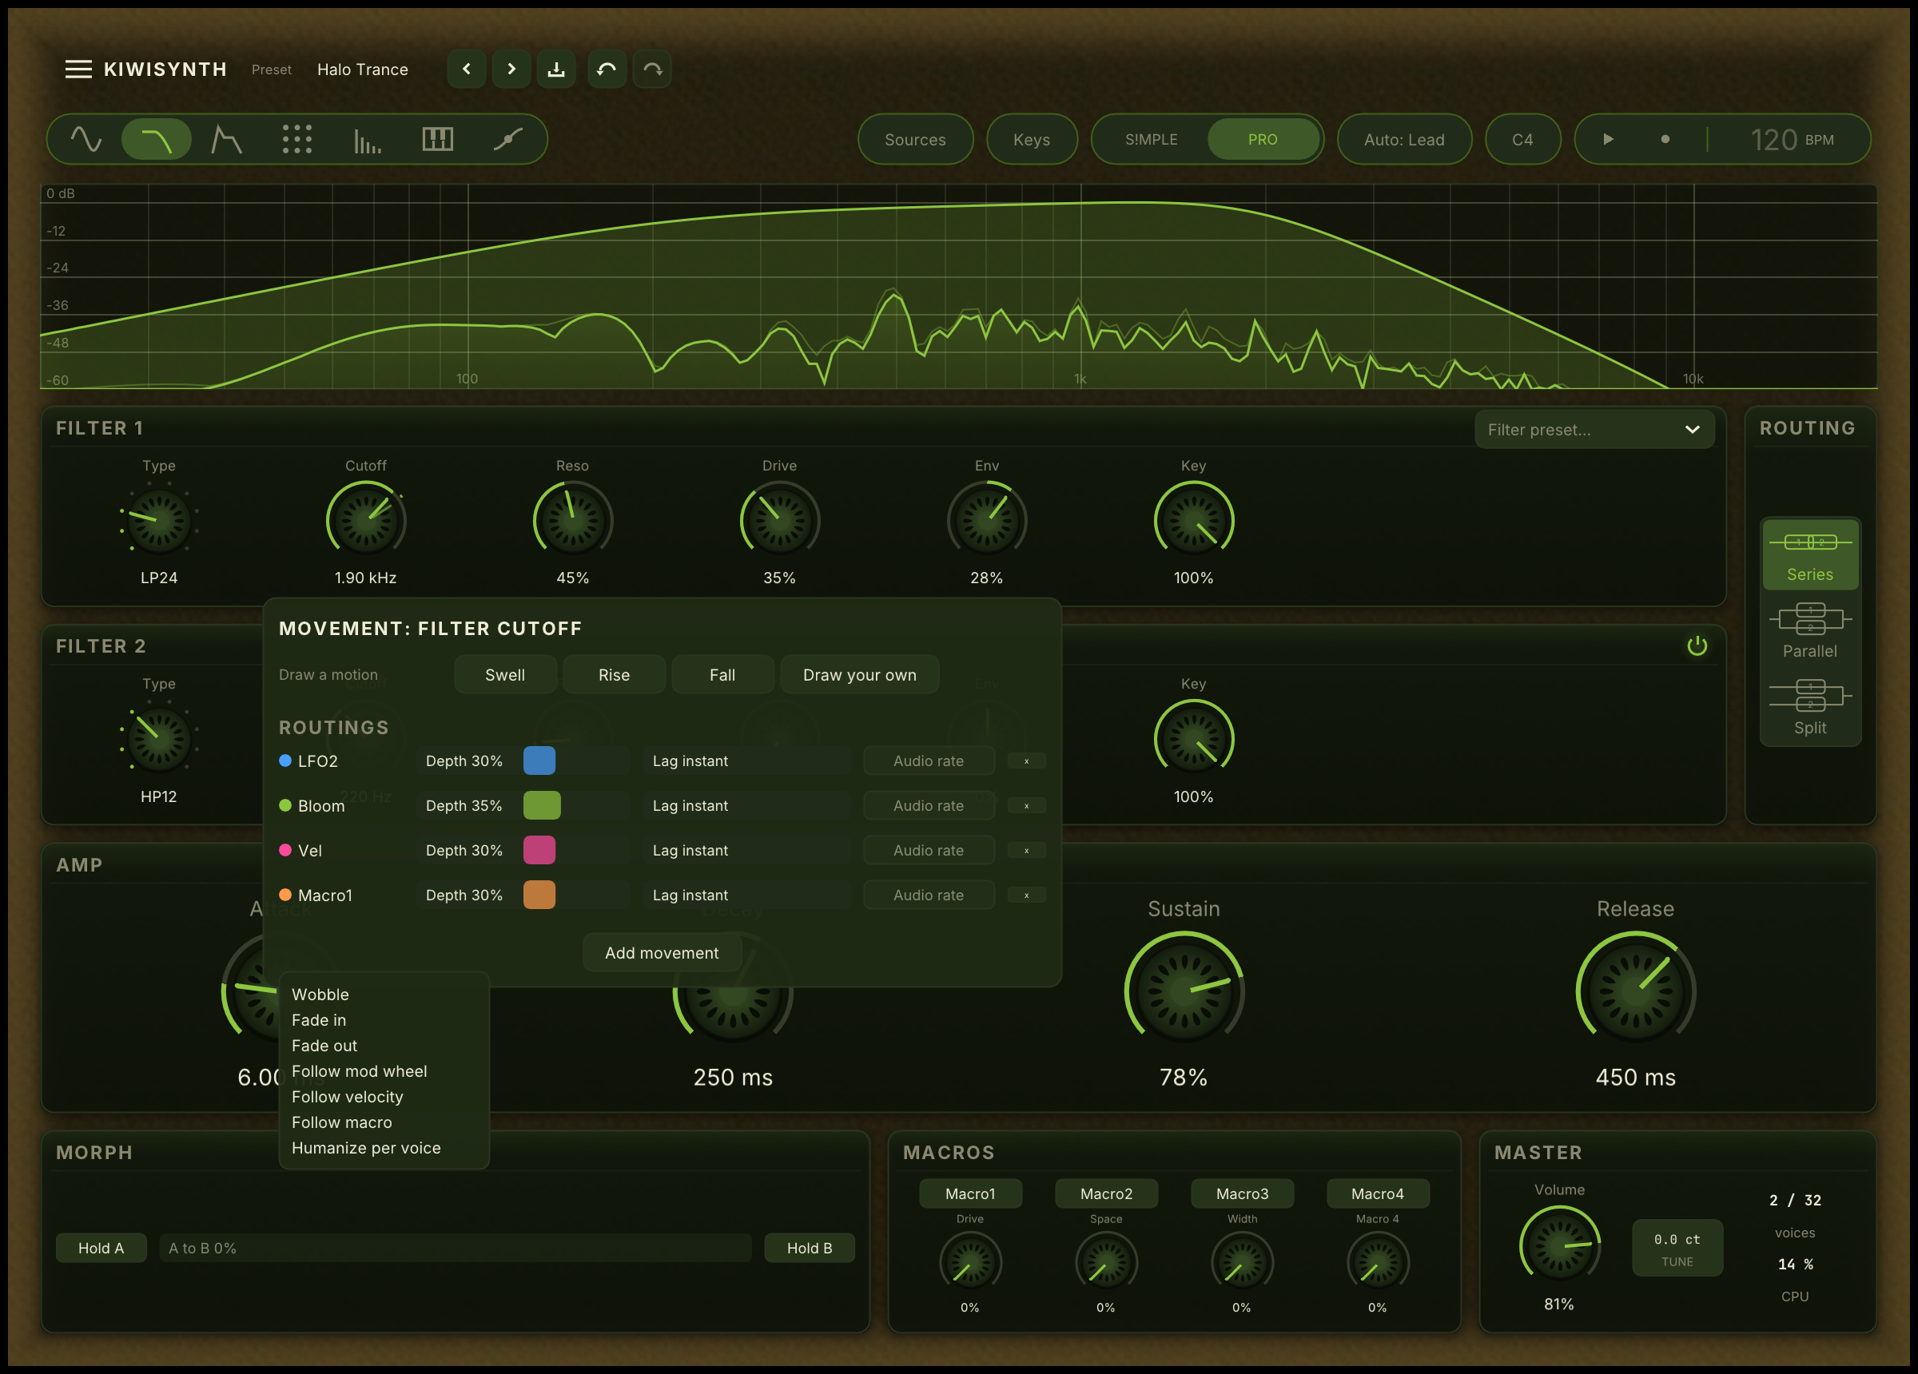Remove the Bloom routing with x

pos(1027,806)
